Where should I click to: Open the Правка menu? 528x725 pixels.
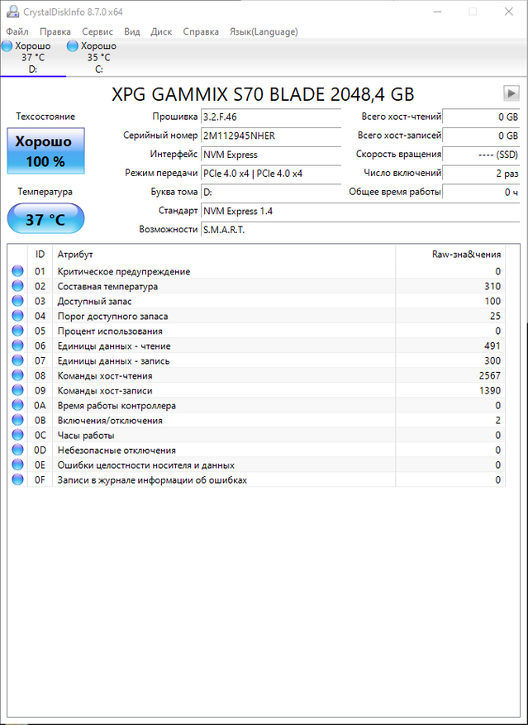(55, 31)
